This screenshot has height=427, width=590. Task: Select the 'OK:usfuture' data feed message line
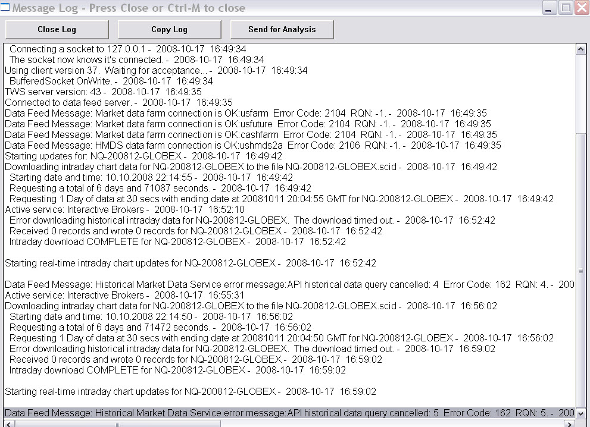(x=248, y=124)
